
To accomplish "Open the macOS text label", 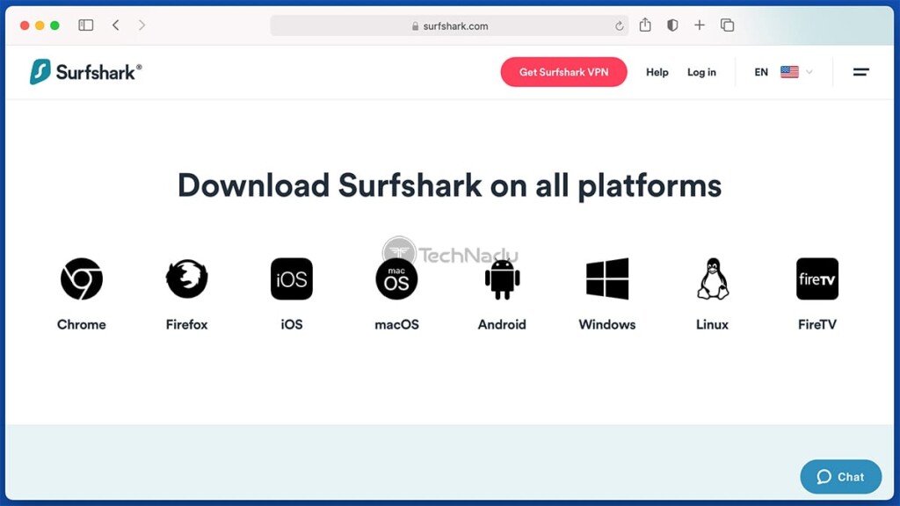I will click(396, 325).
